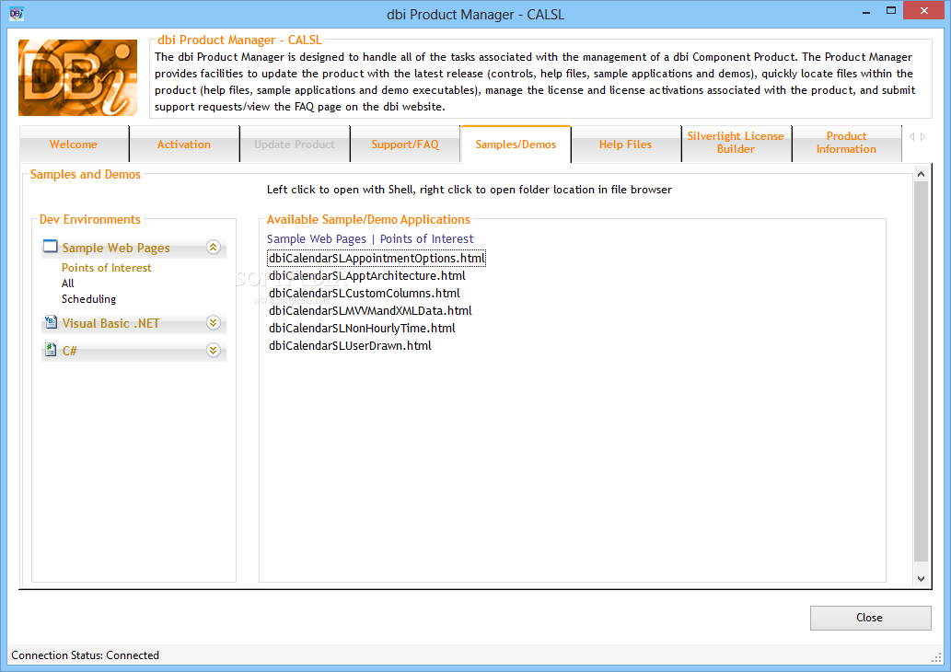
Task: Expand the Visual Basic .NET section
Action: click(x=213, y=323)
